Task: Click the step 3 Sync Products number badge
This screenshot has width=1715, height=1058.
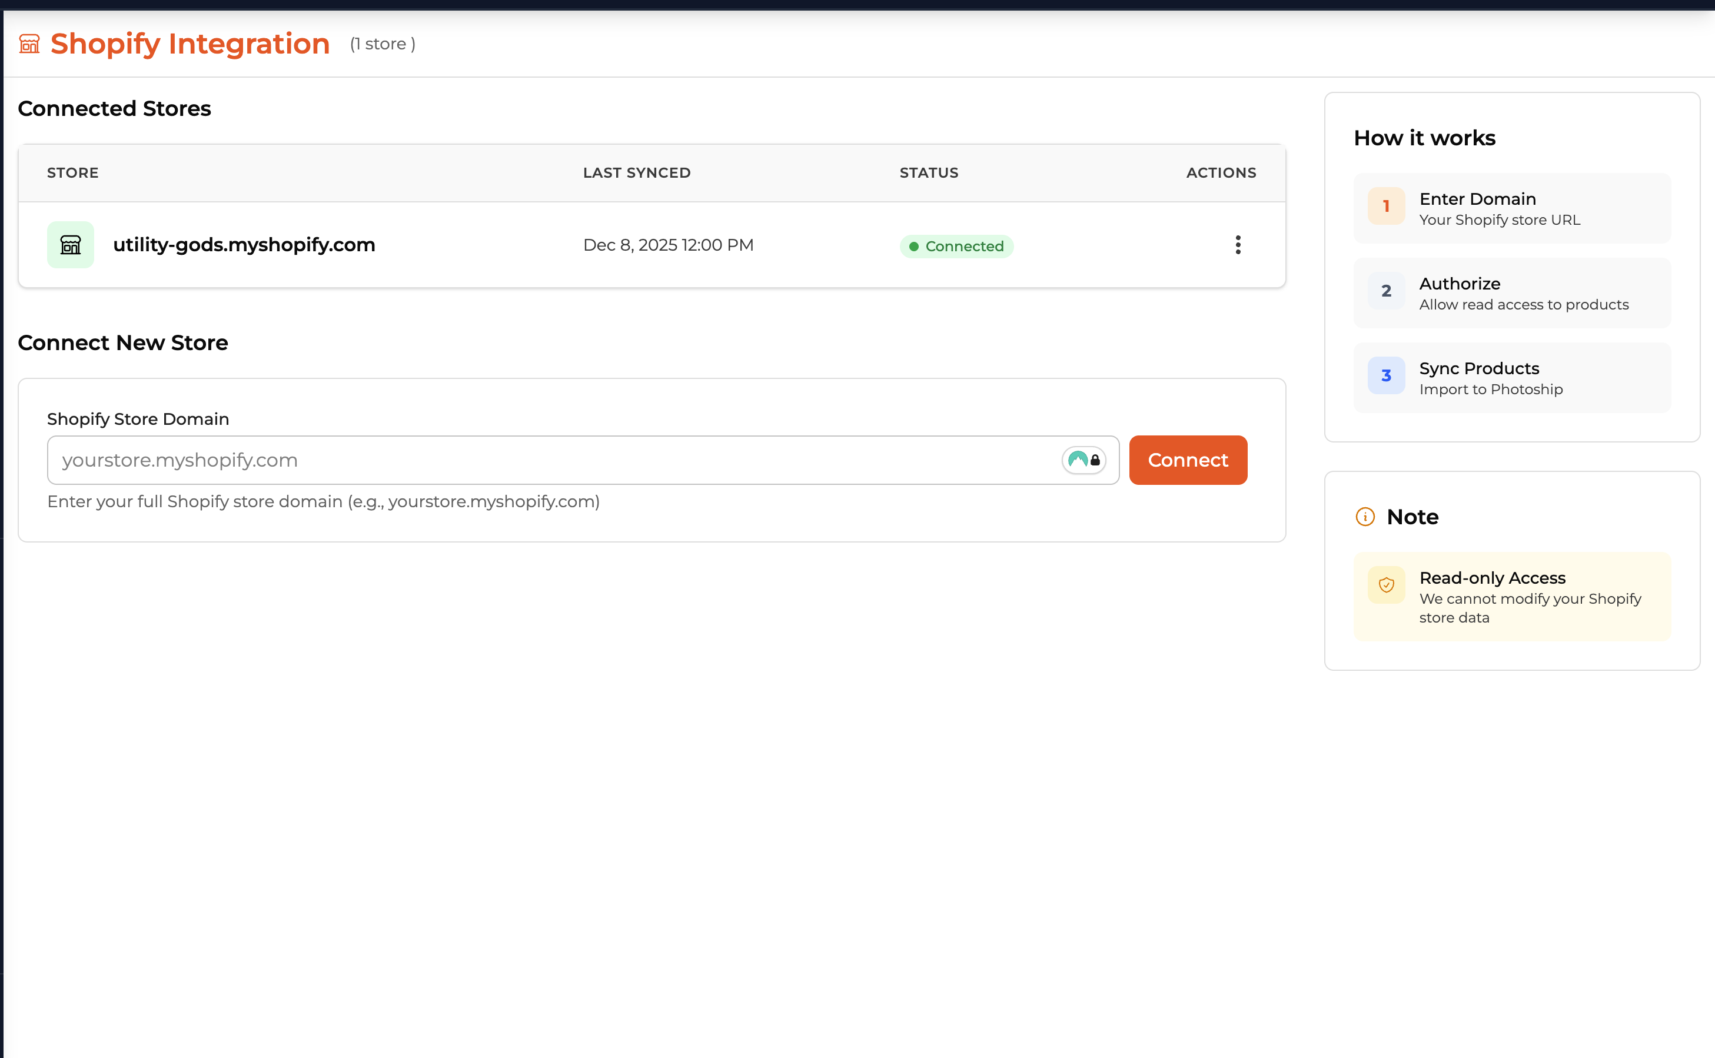Action: 1385,376
